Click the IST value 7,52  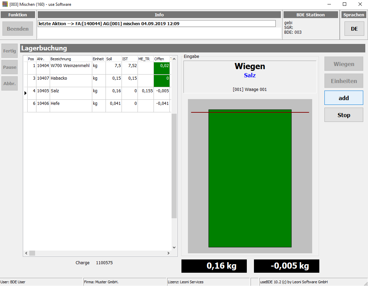[x=132, y=66]
